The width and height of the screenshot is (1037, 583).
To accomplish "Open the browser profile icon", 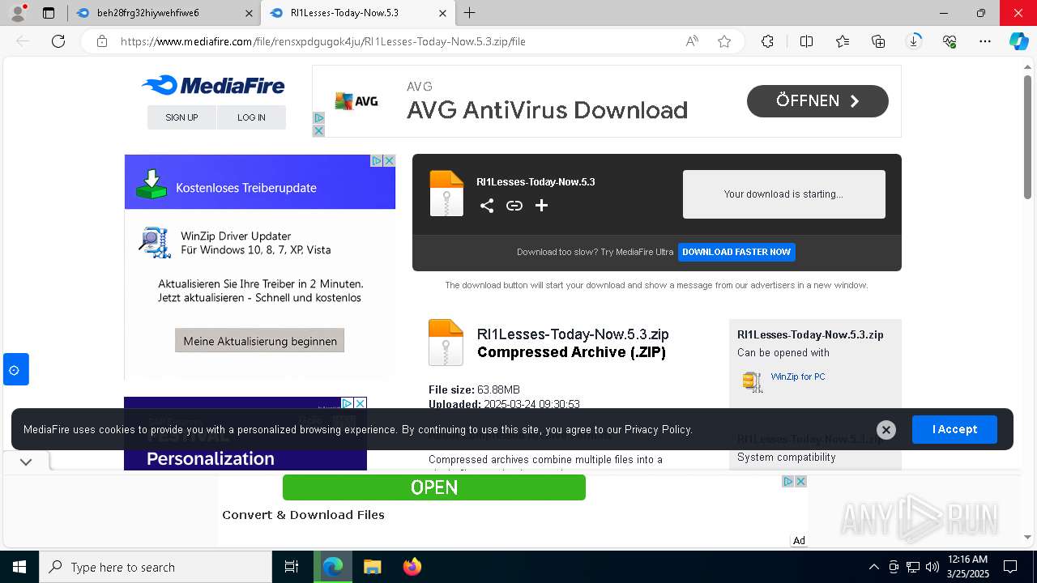I will pos(18,13).
